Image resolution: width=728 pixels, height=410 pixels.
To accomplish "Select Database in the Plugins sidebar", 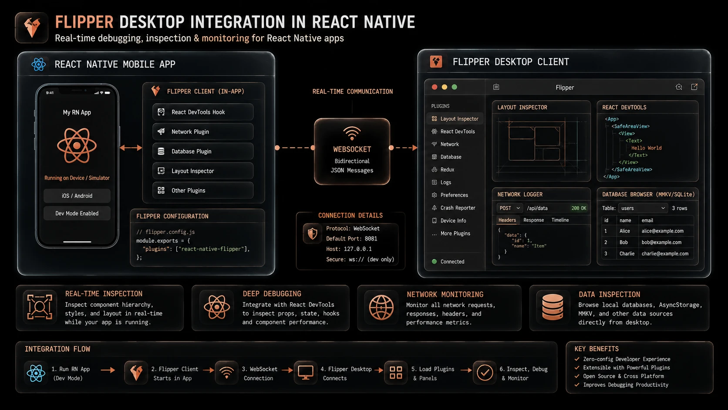I will point(455,157).
